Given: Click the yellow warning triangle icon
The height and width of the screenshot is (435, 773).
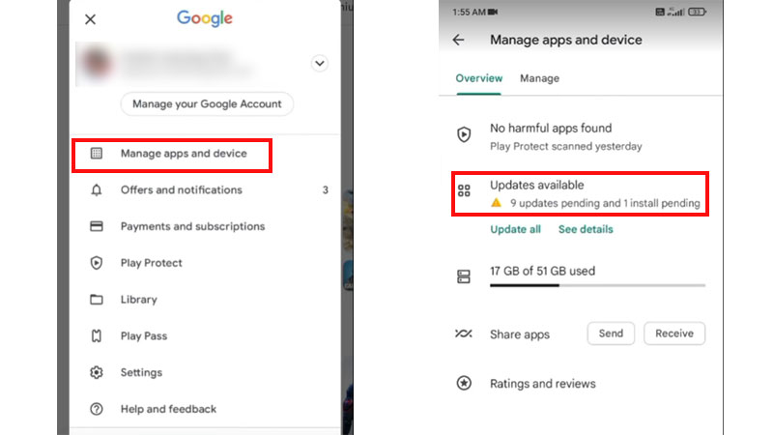Looking at the screenshot, I should [497, 203].
